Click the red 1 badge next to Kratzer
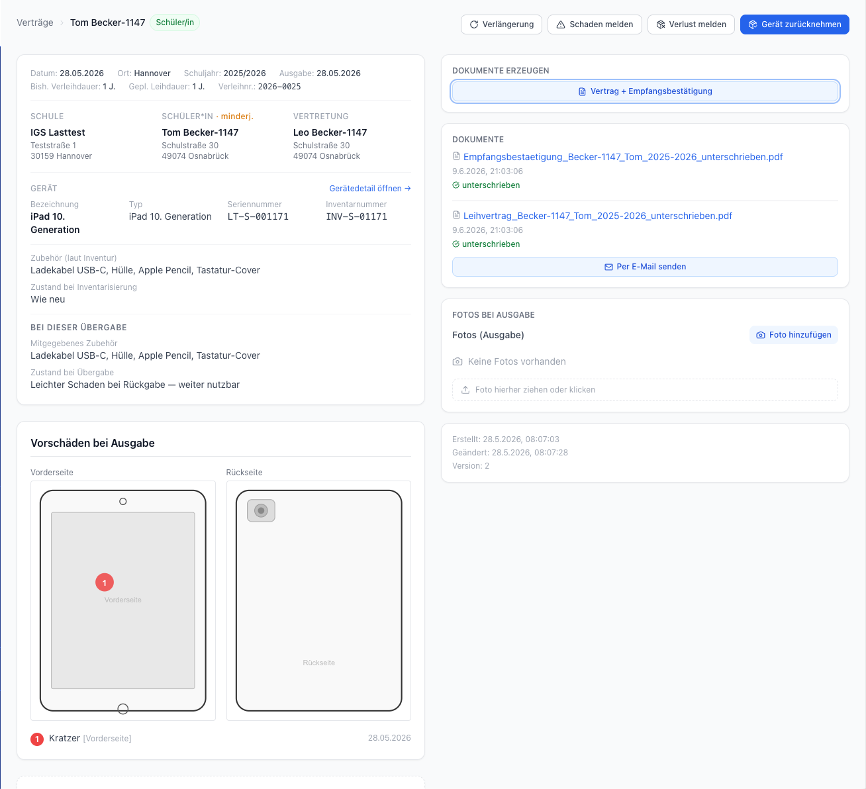 pos(37,739)
